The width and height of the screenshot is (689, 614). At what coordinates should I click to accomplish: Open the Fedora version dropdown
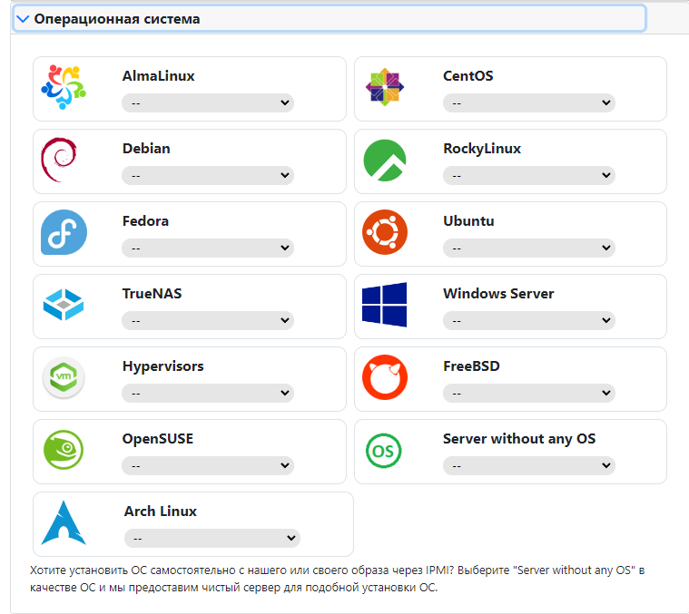click(x=208, y=248)
